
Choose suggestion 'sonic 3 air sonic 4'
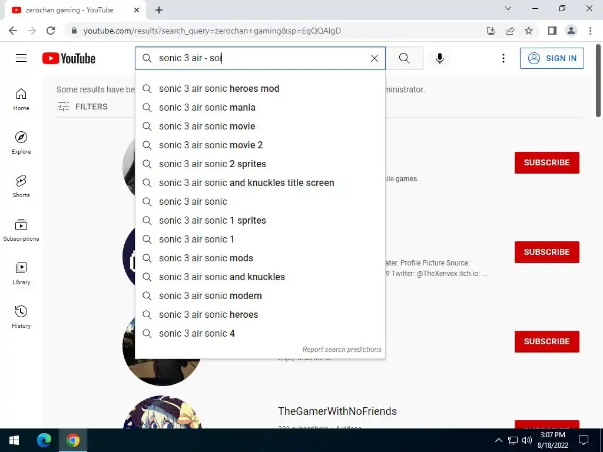(260, 333)
